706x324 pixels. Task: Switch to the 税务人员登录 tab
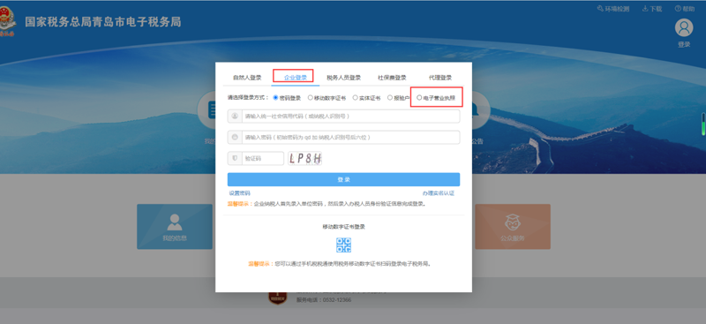click(343, 78)
